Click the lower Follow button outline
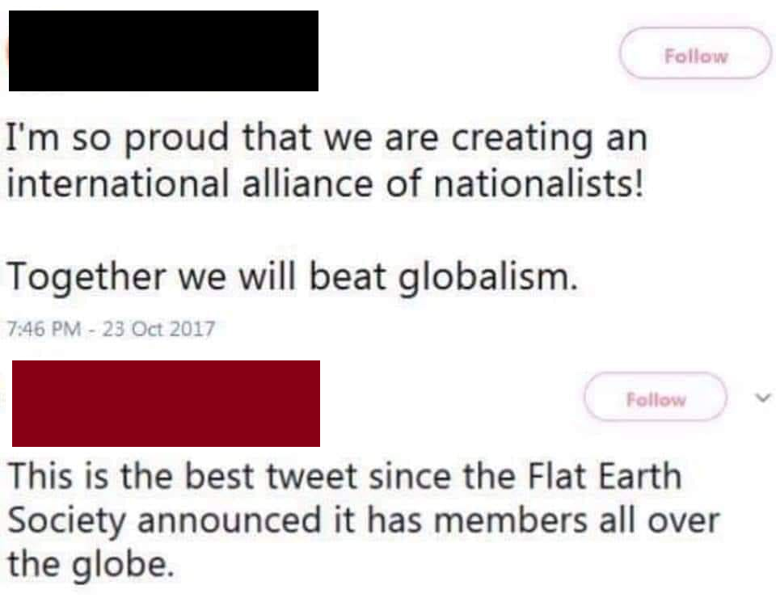 [x=655, y=398]
